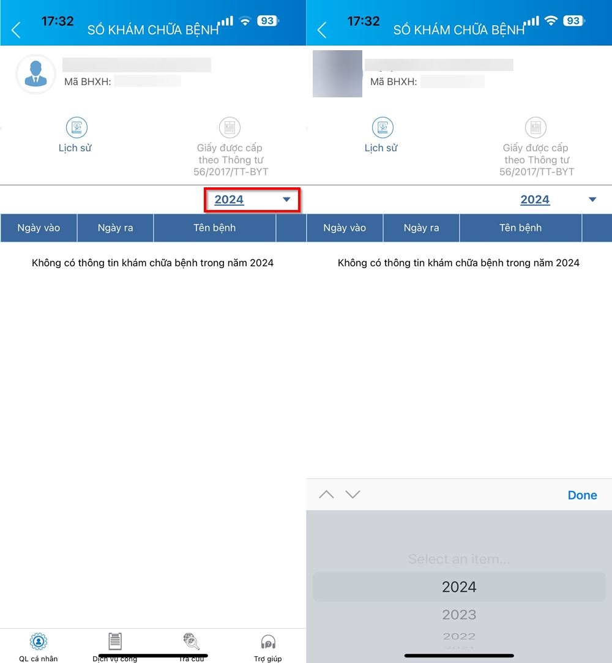Image resolution: width=612 pixels, height=663 pixels.
Task: Open QL cá nhân tab in bottom bar
Action: coord(39,647)
